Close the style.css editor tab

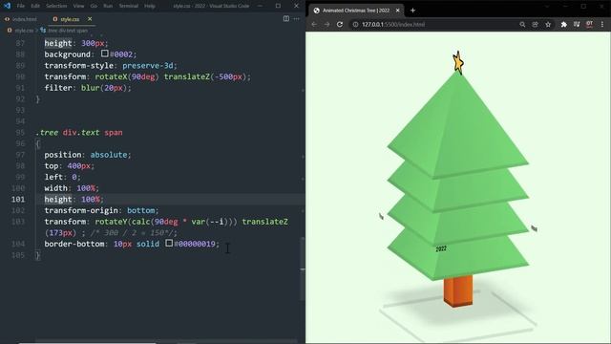tap(90, 19)
